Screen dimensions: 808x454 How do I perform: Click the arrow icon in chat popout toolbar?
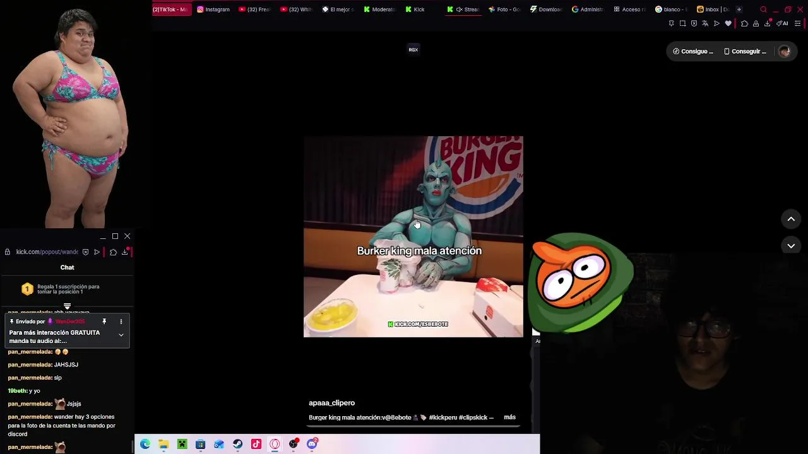pos(97,252)
